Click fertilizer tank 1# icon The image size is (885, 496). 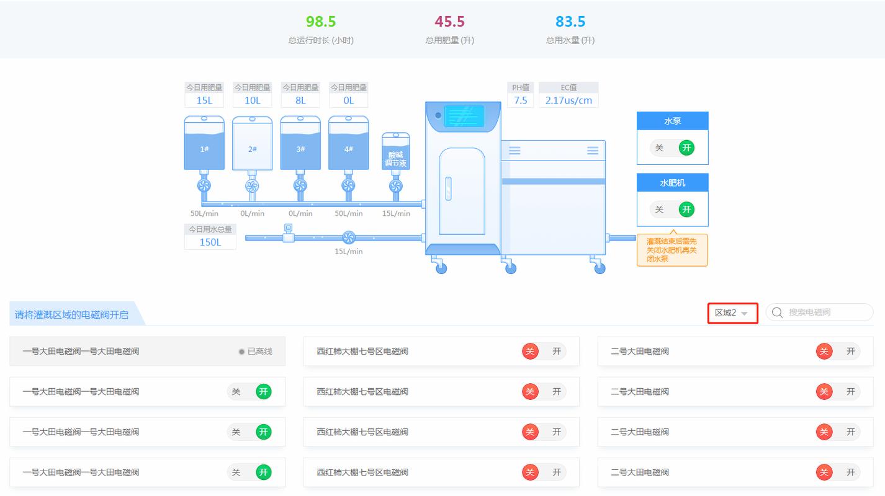204,143
